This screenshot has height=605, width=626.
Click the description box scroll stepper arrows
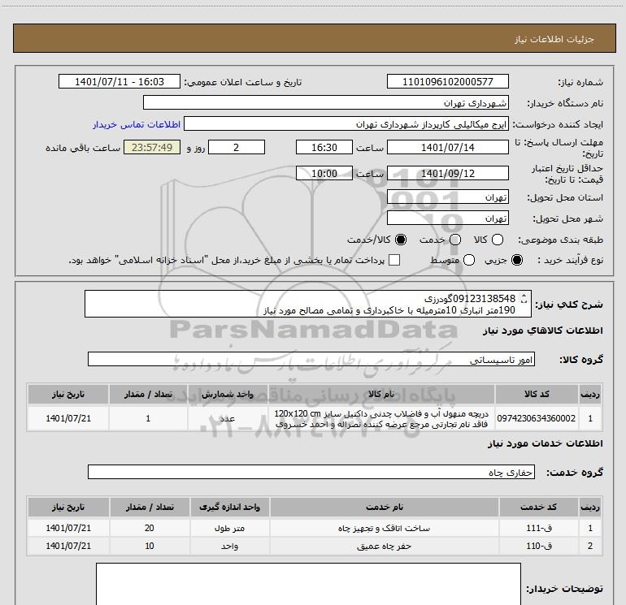point(524,298)
